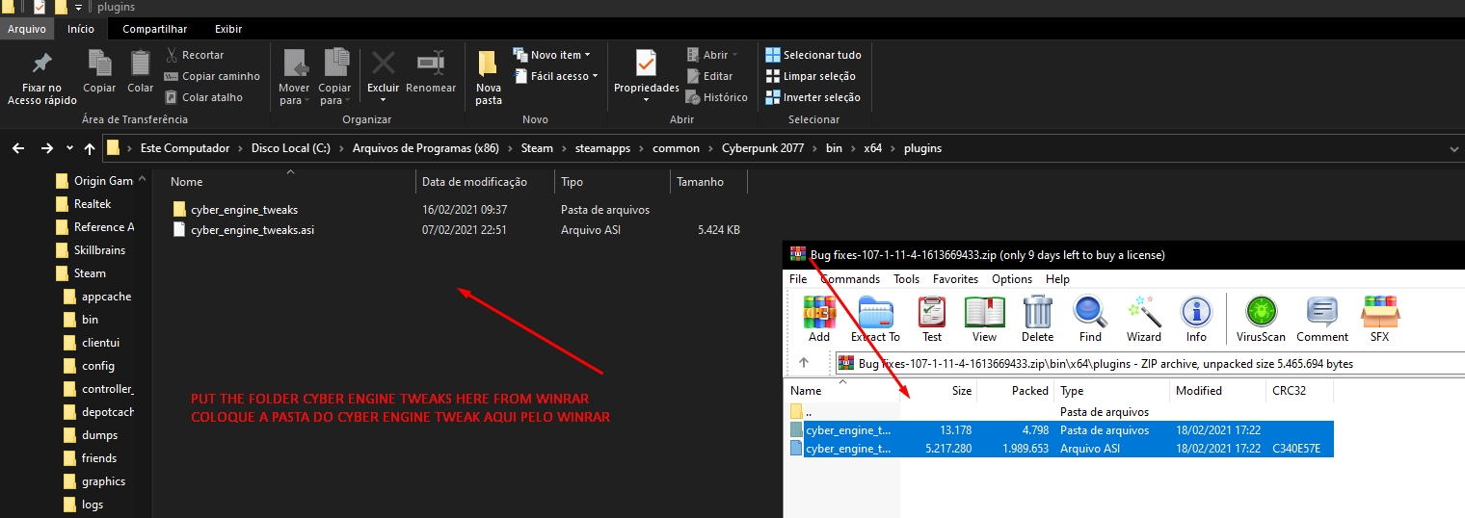Click Selecionar tudo
Image resolution: width=1465 pixels, height=518 pixels.
pos(813,55)
